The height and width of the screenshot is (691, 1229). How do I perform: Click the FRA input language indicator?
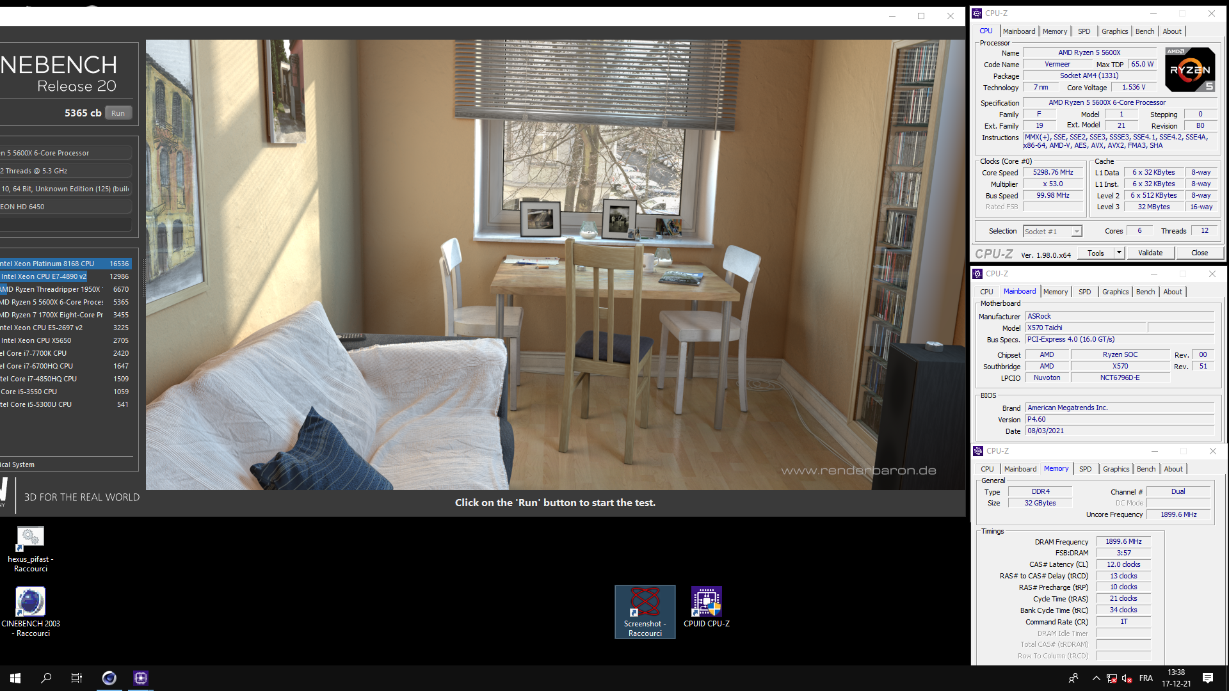tap(1146, 678)
